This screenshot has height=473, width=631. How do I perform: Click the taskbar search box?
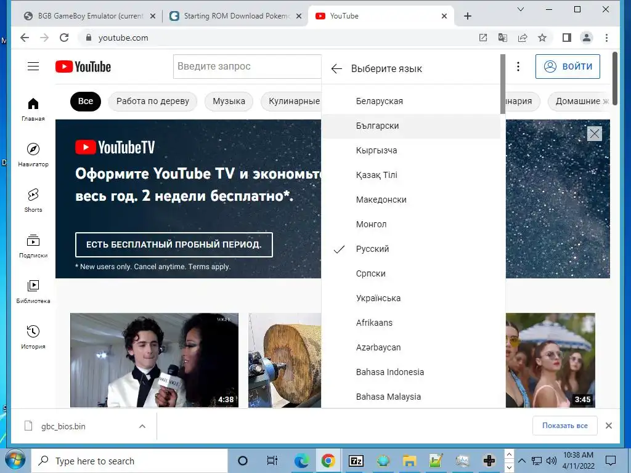click(x=129, y=461)
